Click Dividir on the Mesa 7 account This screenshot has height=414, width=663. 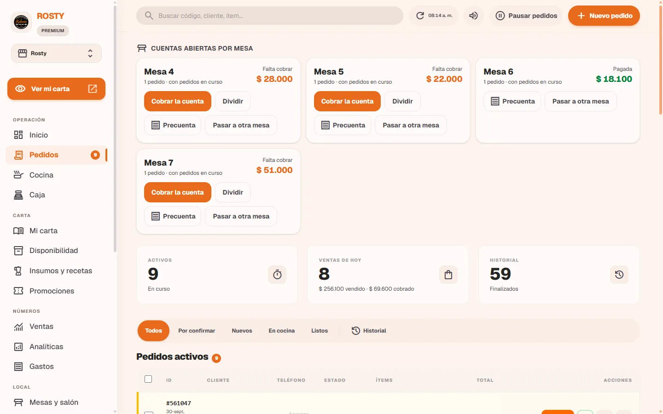tap(233, 192)
